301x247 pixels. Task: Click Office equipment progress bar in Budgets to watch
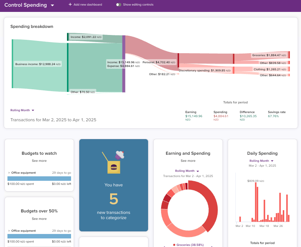[x=39, y=179]
